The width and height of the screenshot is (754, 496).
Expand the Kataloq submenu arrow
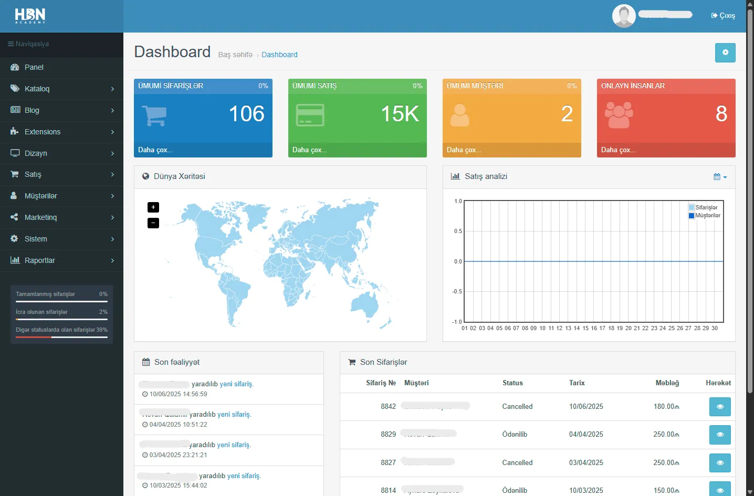tap(112, 89)
